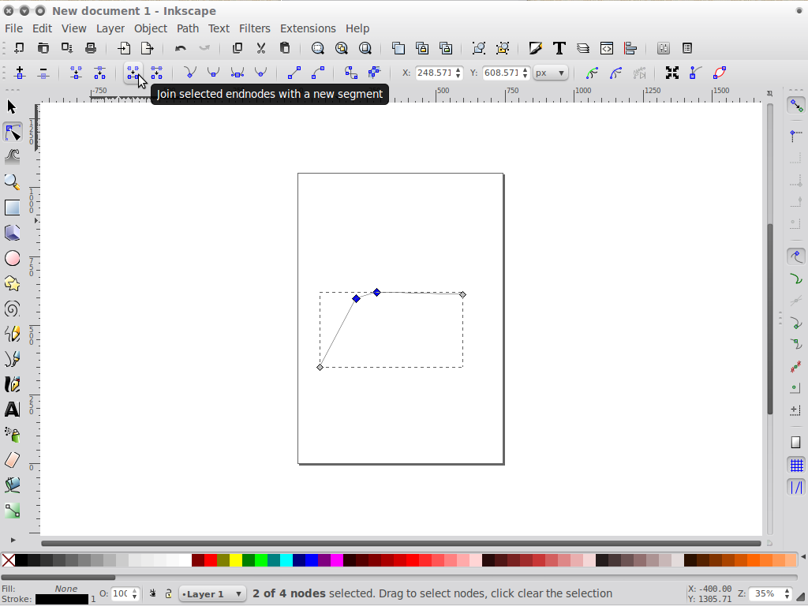Select the Star polygon tool

(13, 283)
